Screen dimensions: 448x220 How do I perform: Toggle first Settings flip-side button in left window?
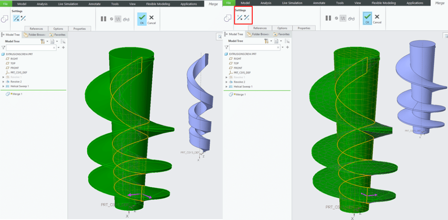tap(16, 18)
